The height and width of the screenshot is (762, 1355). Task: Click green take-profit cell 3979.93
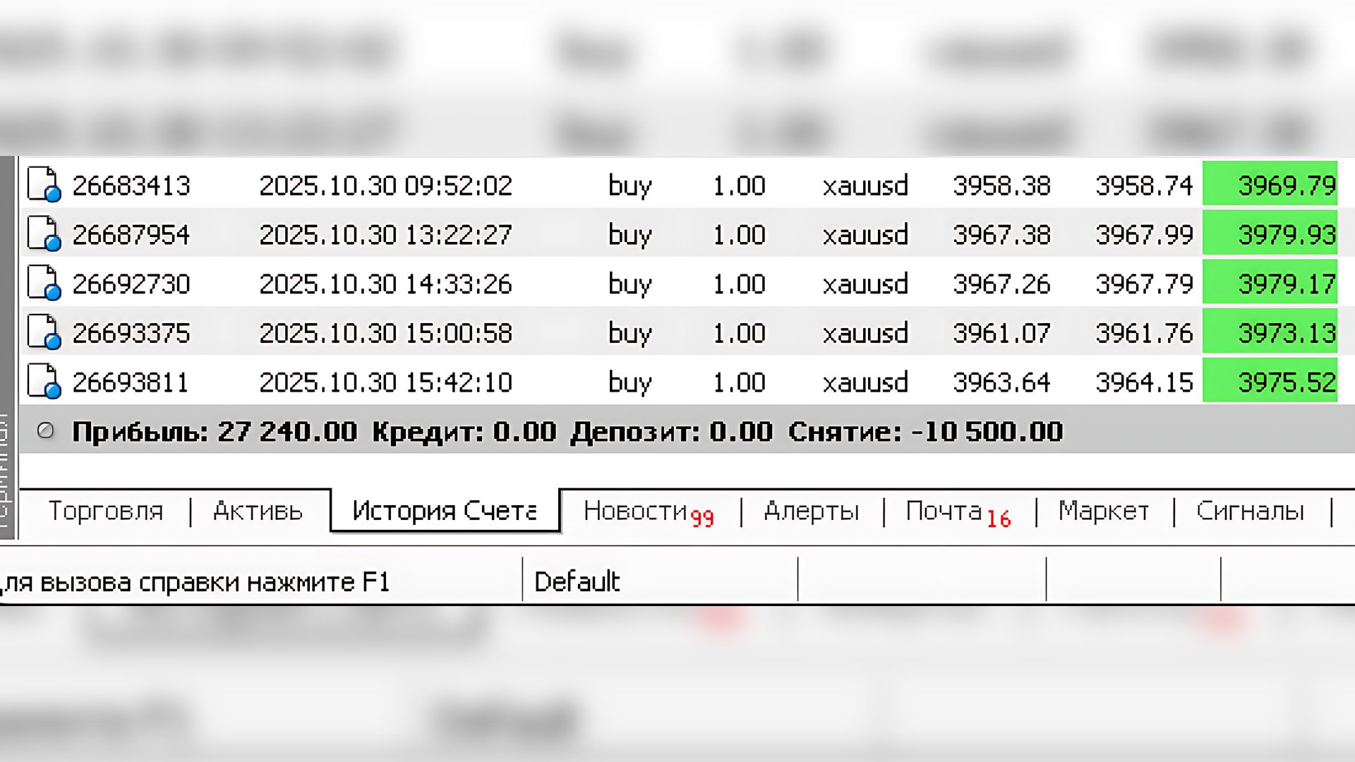1270,233
